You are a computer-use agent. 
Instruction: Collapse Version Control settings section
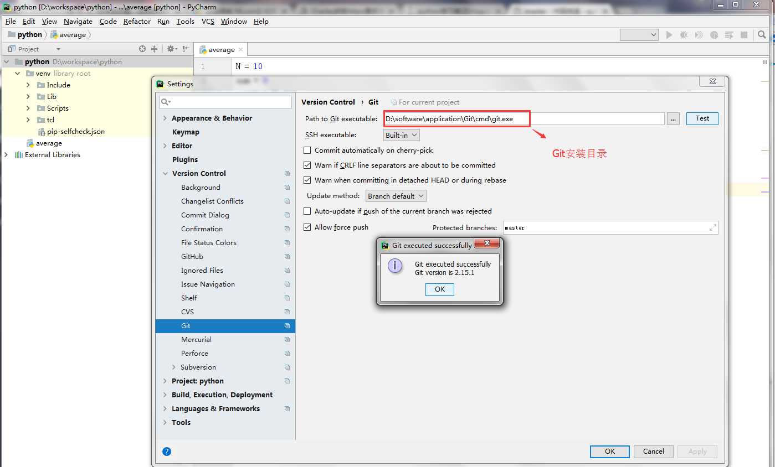click(x=165, y=174)
